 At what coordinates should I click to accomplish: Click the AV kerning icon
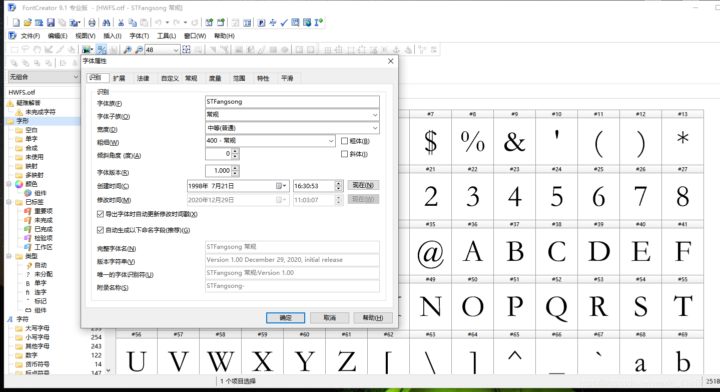(x=273, y=23)
